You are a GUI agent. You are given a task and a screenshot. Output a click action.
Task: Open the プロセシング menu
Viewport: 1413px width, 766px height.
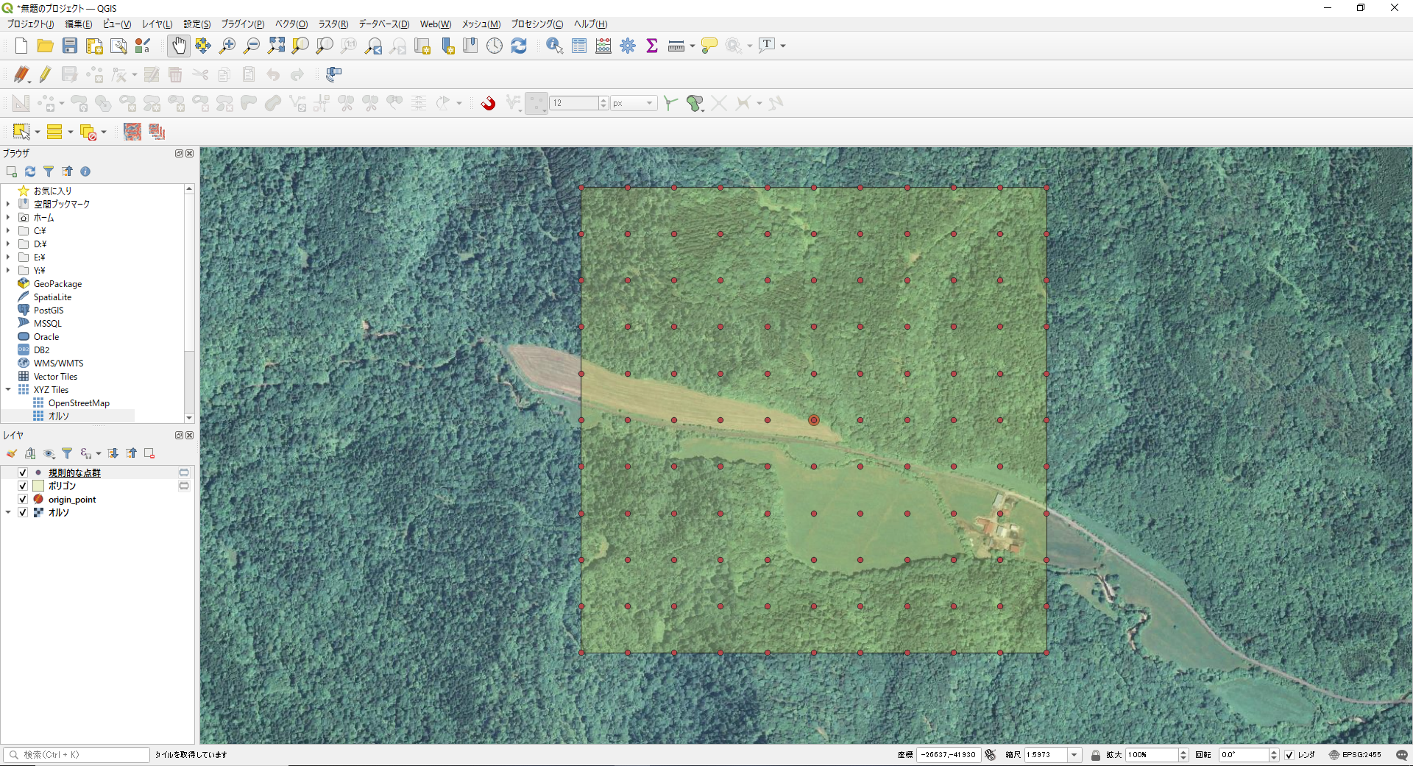pos(537,24)
